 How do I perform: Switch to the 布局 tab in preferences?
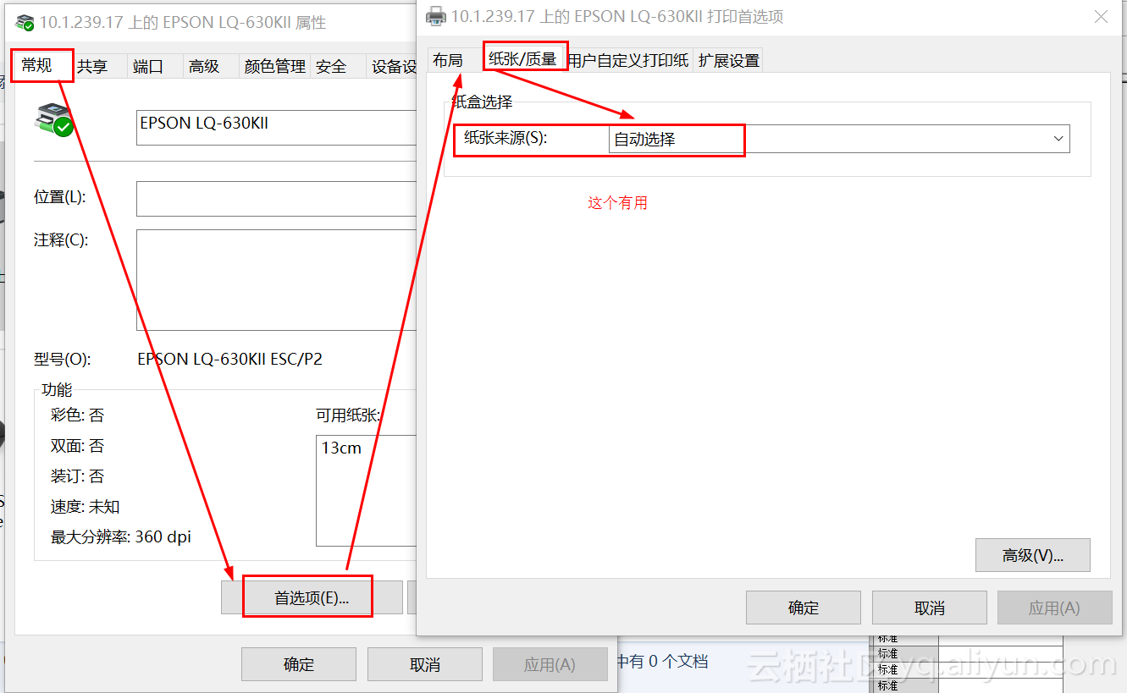(x=448, y=60)
